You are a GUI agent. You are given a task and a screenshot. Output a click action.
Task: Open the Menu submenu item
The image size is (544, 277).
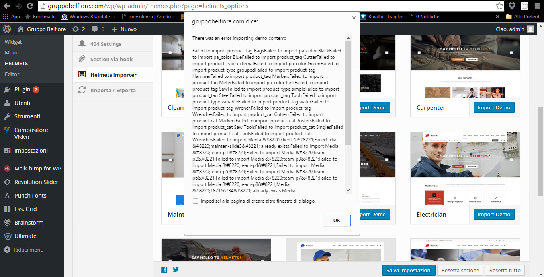click(12, 52)
